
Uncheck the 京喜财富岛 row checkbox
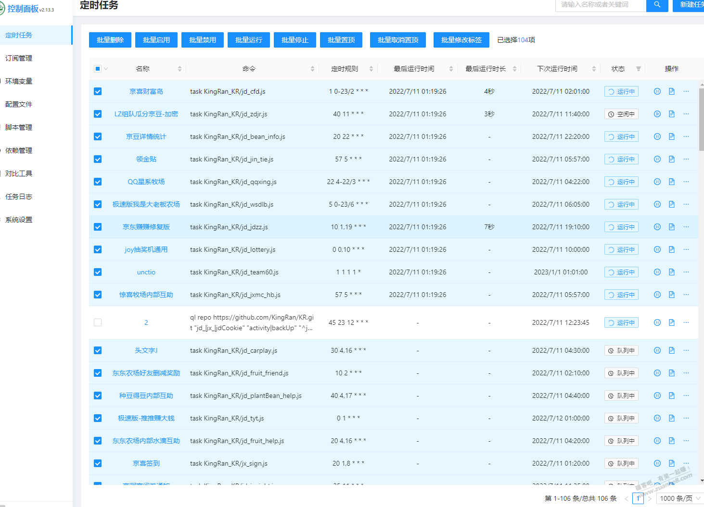click(x=98, y=91)
